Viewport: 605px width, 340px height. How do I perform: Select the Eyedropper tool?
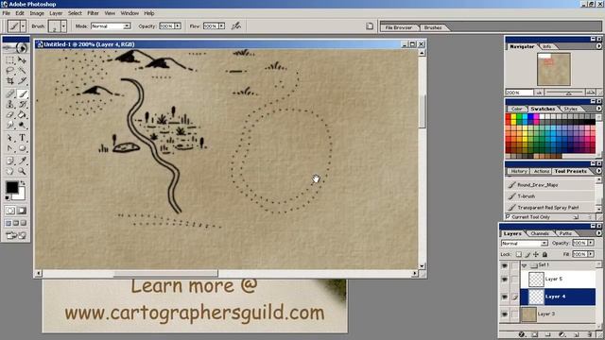point(22,161)
